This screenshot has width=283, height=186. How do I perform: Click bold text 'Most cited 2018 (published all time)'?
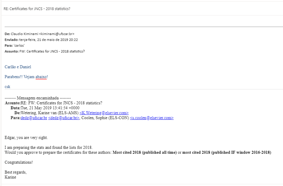pos(144,152)
